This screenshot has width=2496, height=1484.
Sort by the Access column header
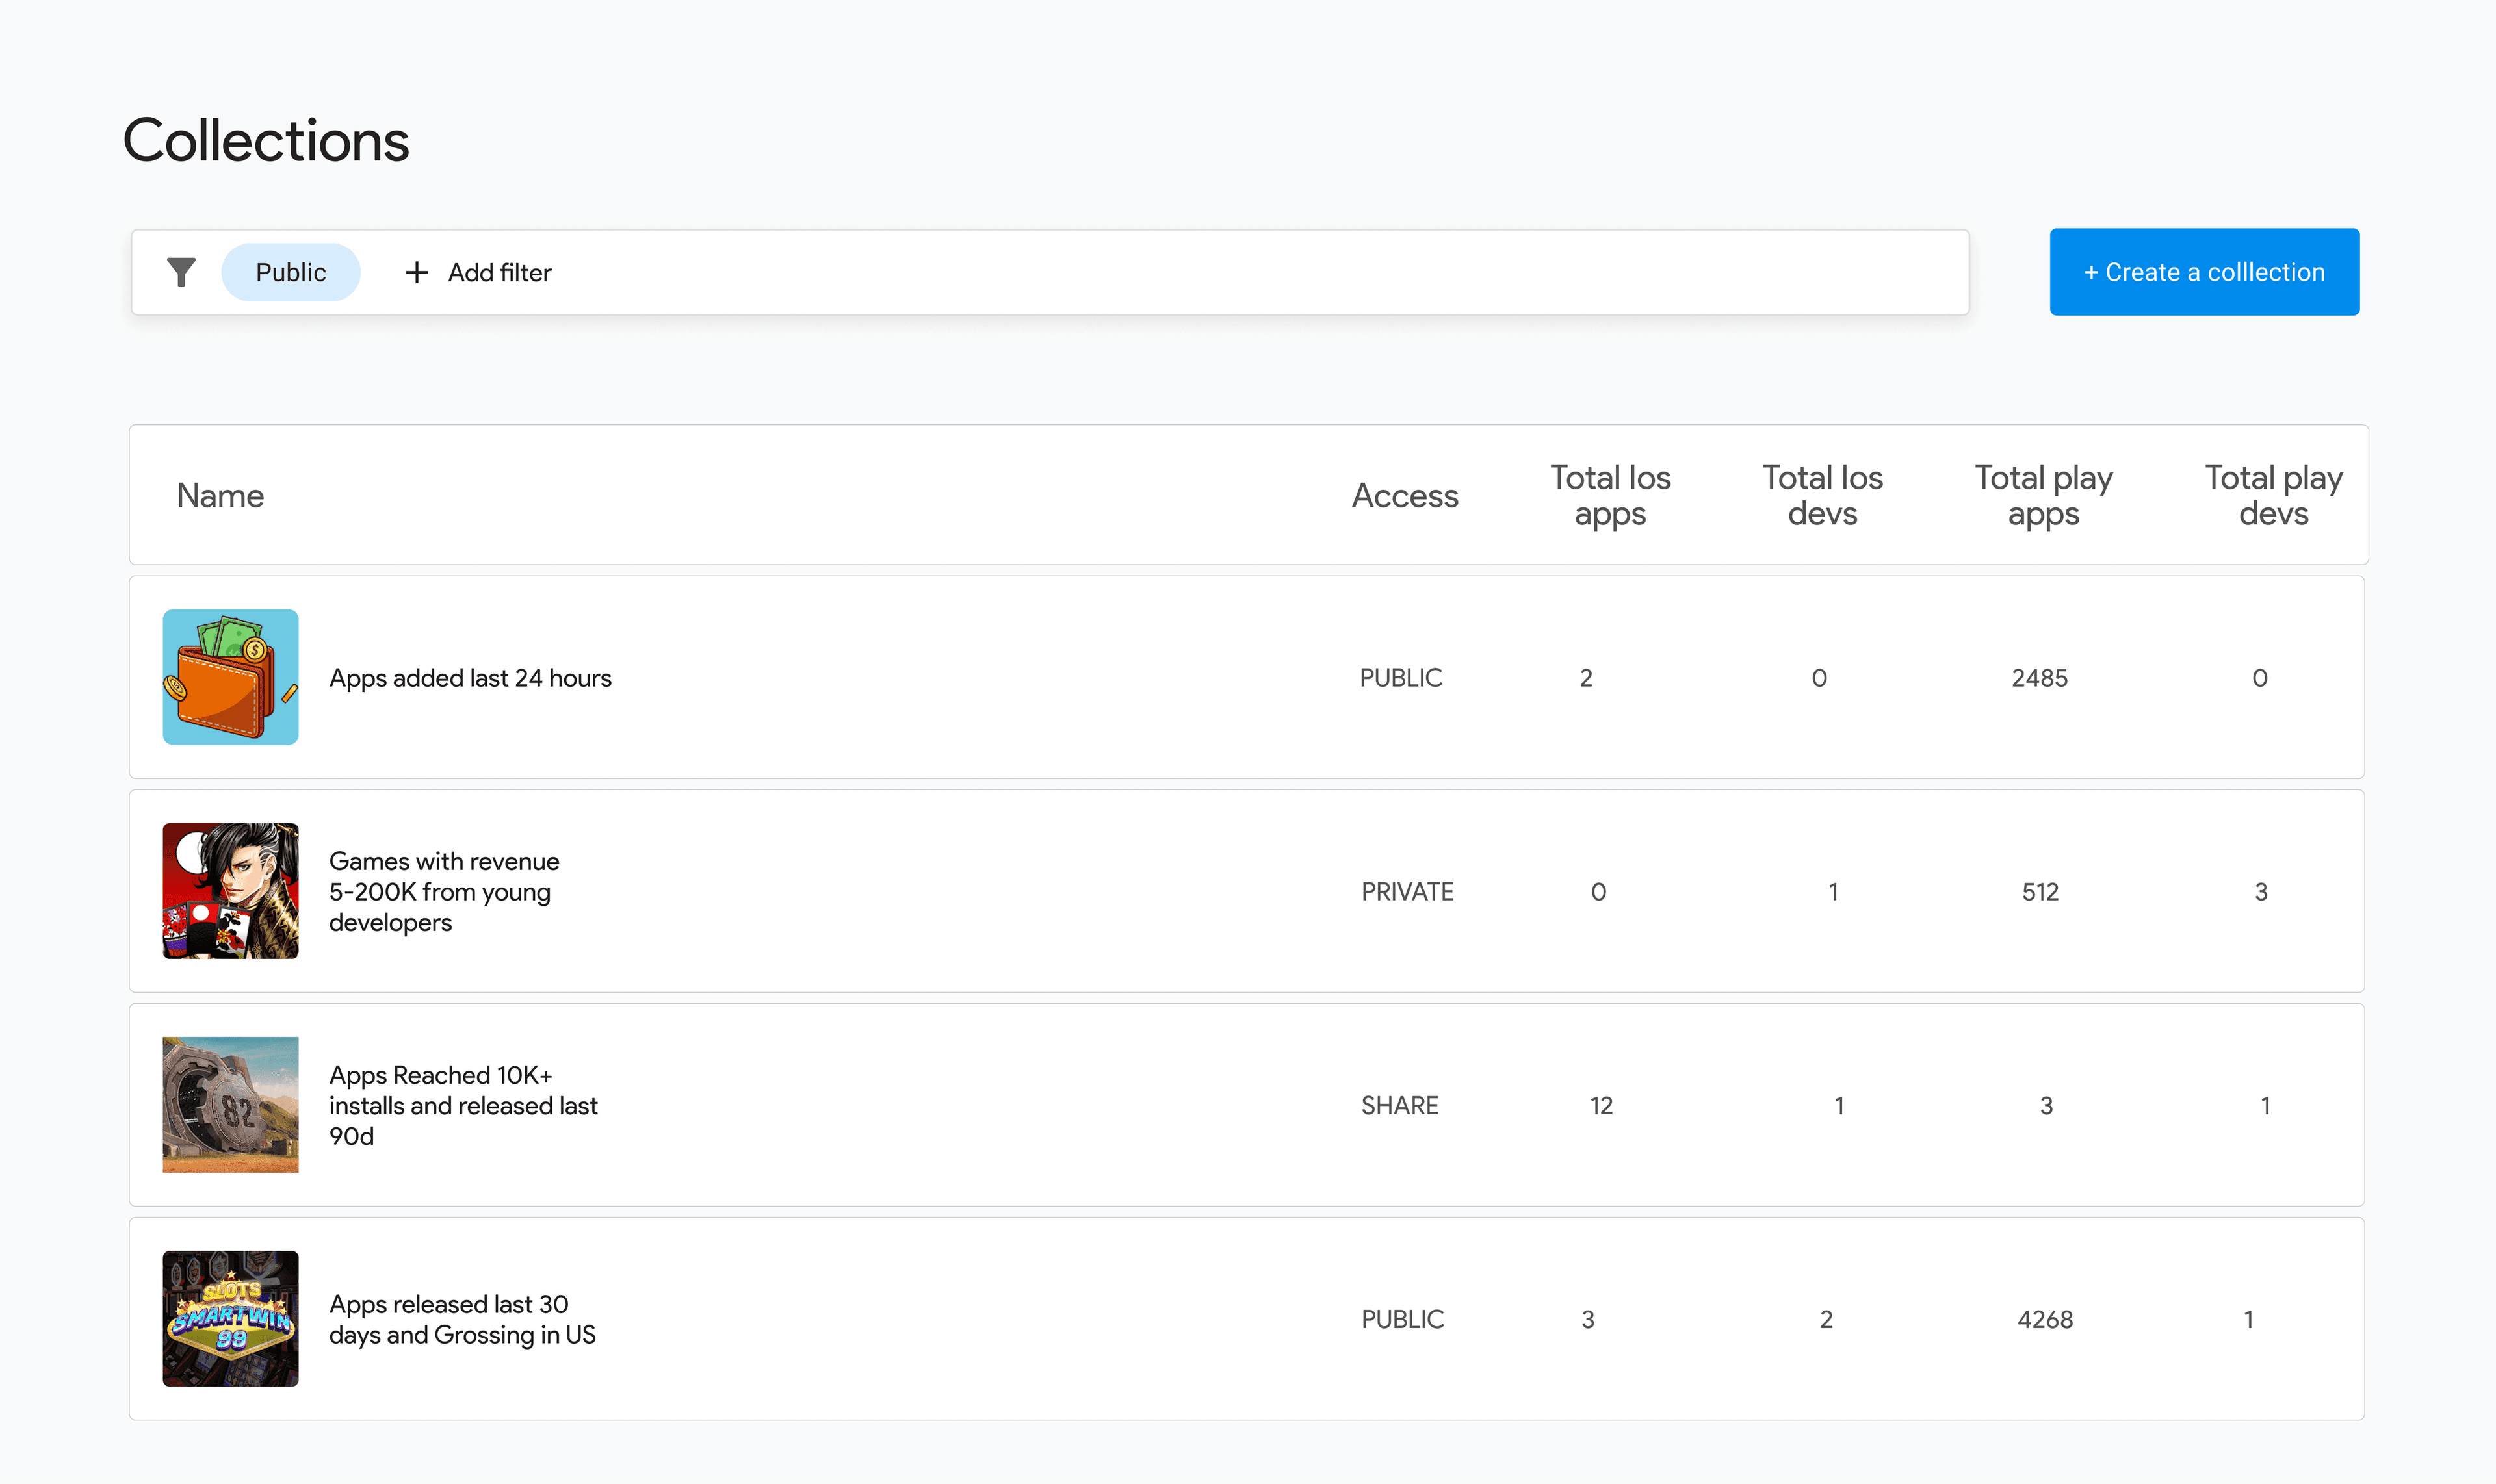(1405, 495)
